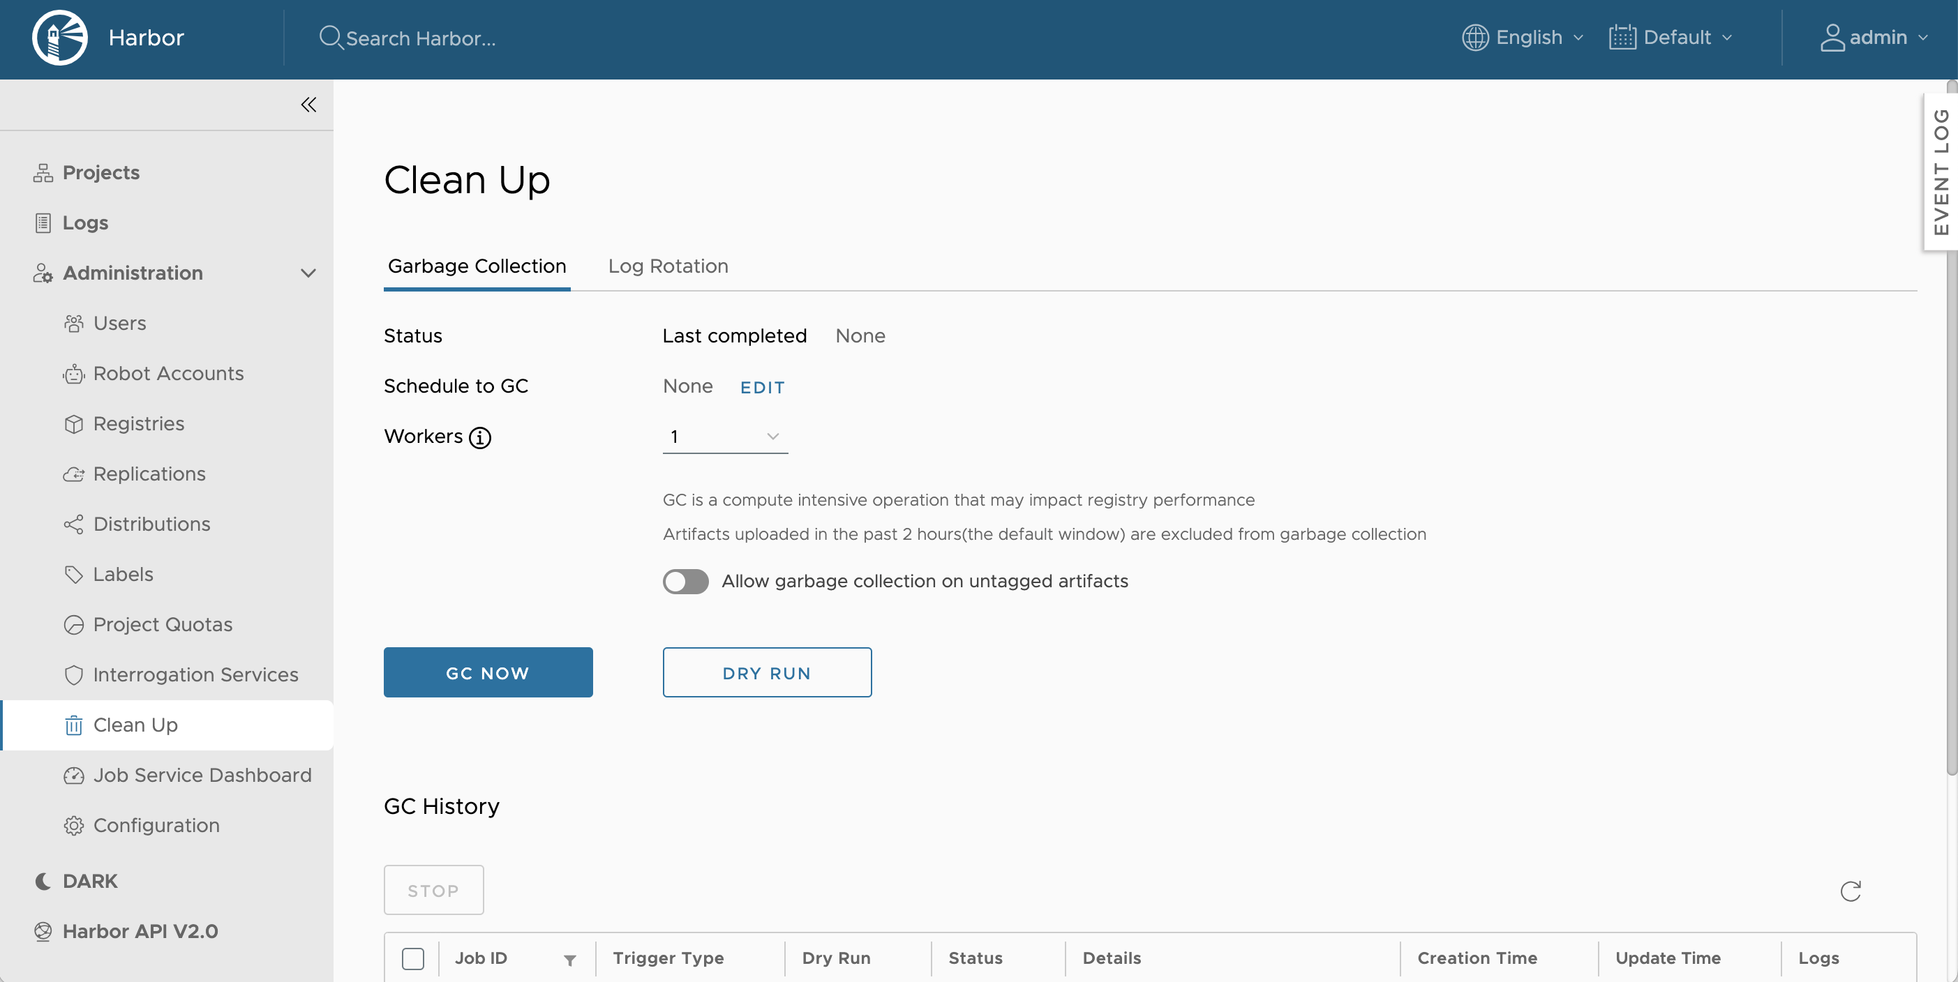Viewport: 1958px width, 982px height.
Task: Collapse the sidebar with double-chevron icon
Action: [308, 105]
